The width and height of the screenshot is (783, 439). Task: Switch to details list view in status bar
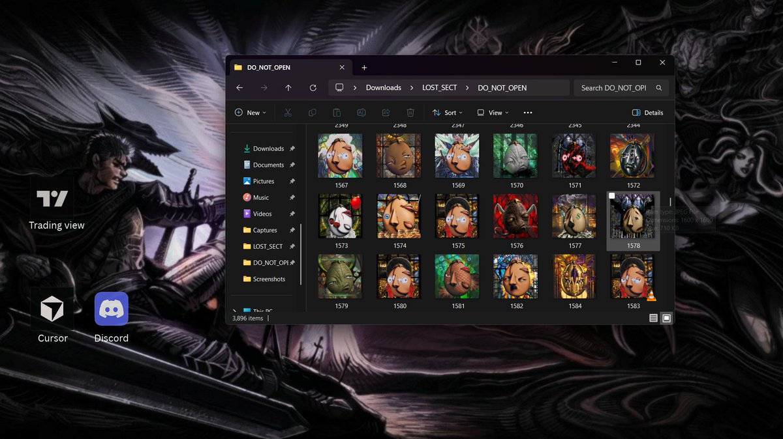pos(653,318)
